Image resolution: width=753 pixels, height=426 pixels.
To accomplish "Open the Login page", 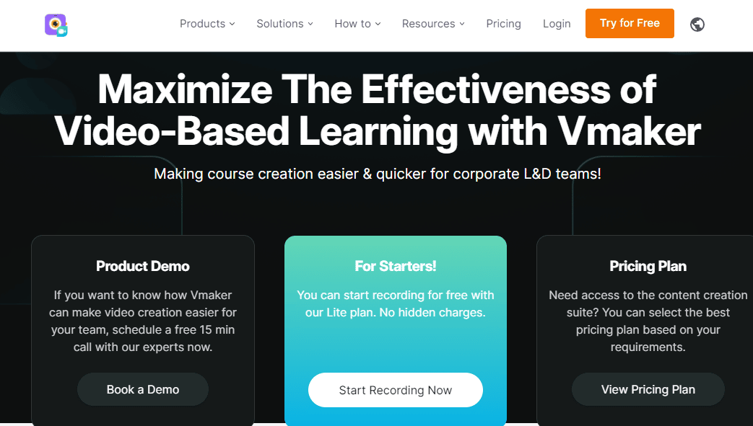I will point(557,24).
